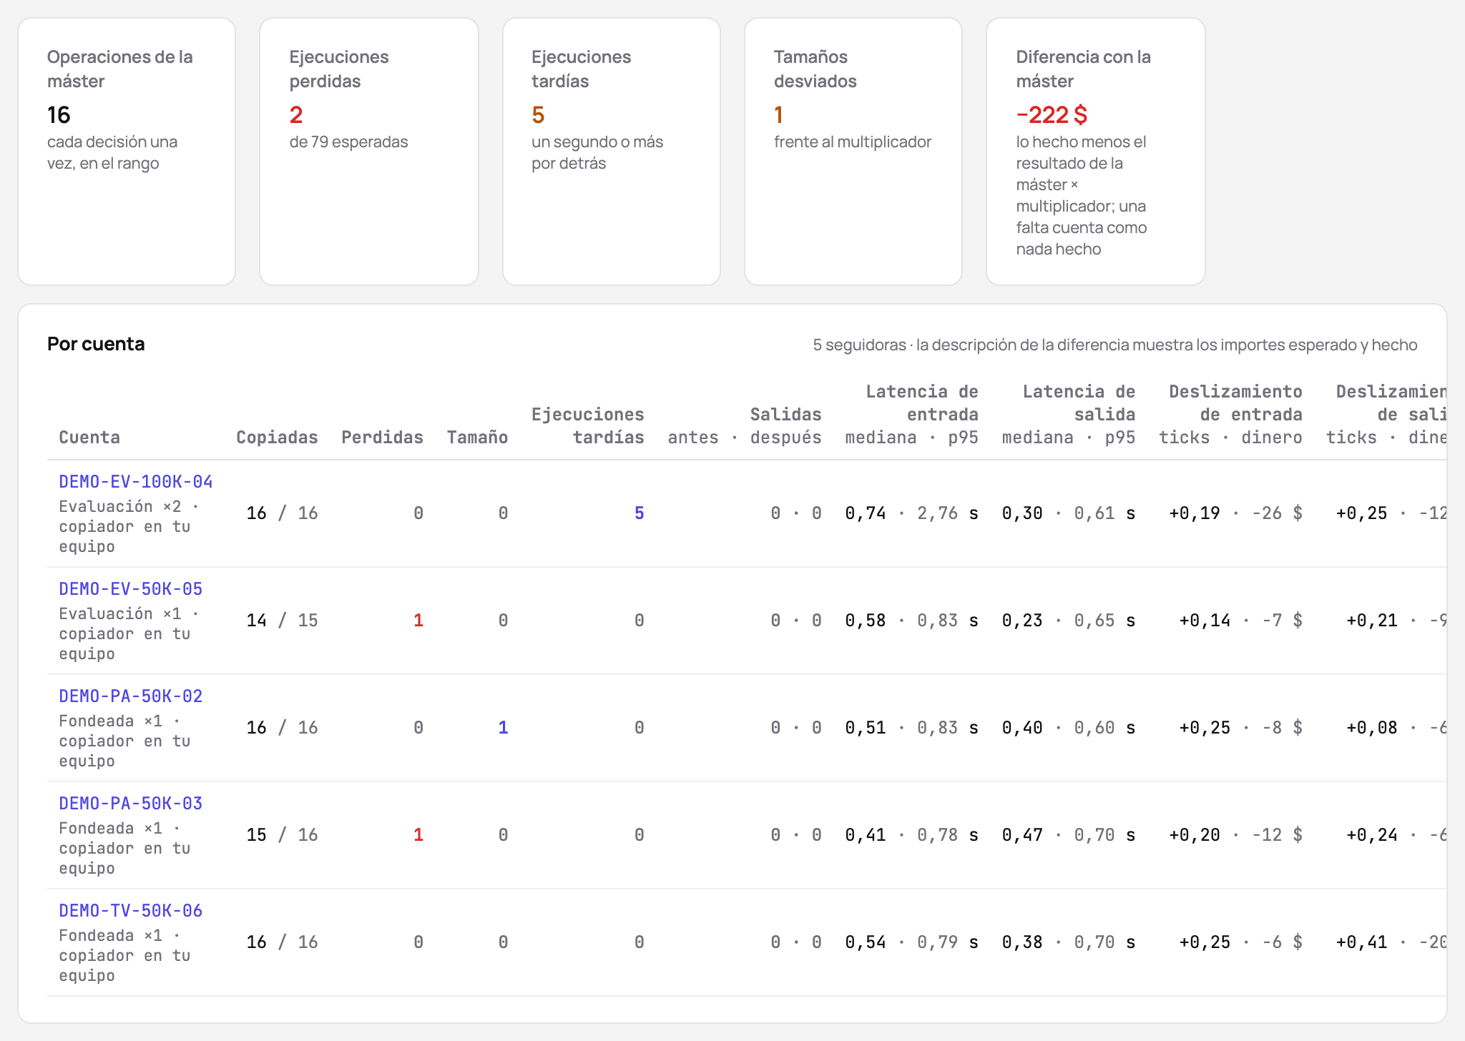Click the Latencia de salida column header

pos(1069,415)
